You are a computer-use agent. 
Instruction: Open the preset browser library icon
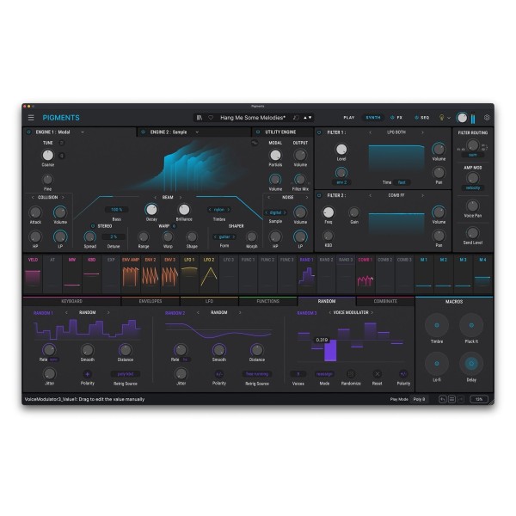200,118
